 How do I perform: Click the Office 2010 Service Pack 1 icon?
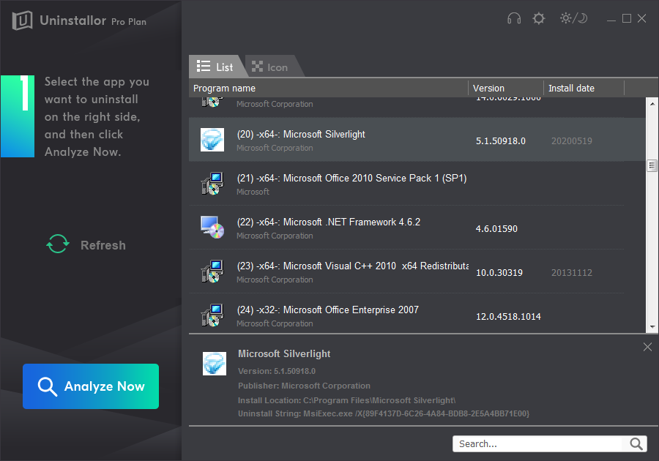point(212,184)
